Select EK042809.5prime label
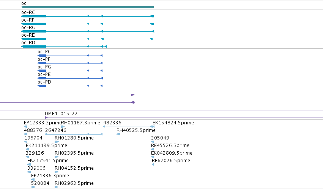The image size is (323, 189). coord(172,153)
